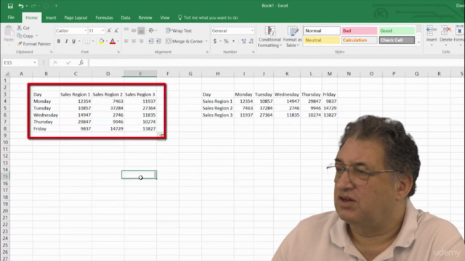
Task: Switch to the Formulas tab
Action: (x=104, y=17)
